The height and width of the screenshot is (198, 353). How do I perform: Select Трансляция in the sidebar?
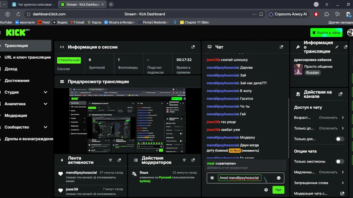click(x=26, y=46)
